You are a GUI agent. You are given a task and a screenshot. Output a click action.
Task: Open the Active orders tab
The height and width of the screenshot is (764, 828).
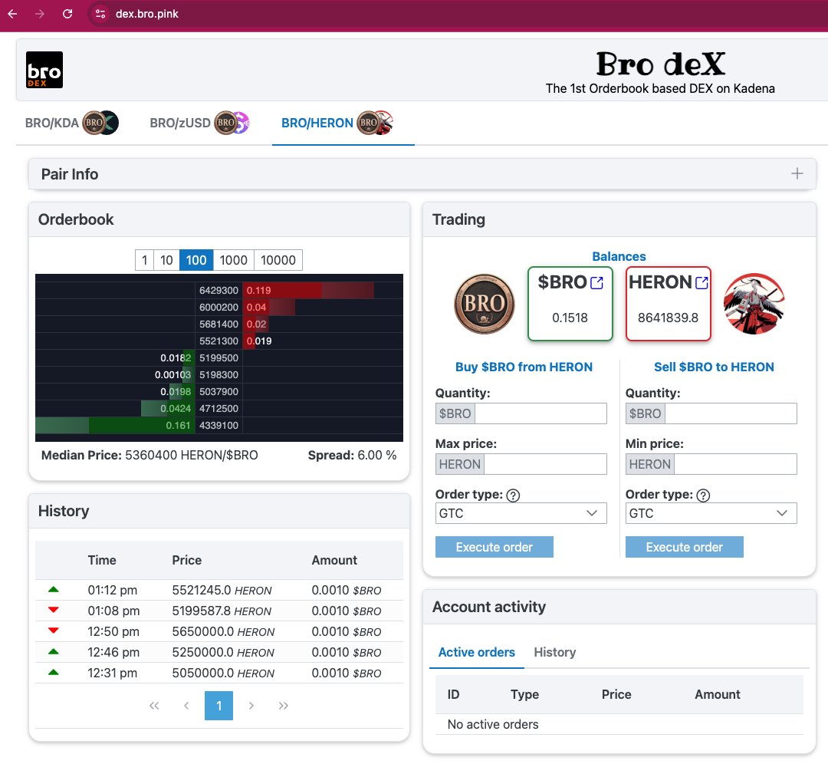476,652
